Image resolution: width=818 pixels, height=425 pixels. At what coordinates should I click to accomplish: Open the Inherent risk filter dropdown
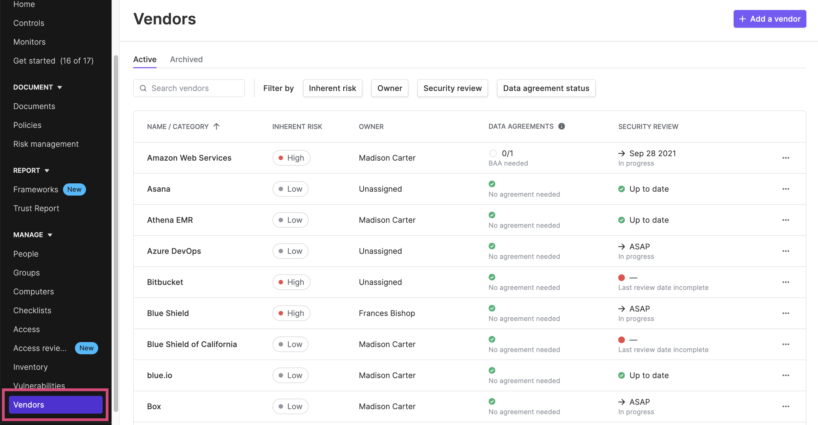[x=332, y=88]
